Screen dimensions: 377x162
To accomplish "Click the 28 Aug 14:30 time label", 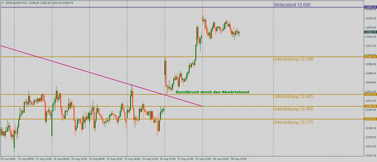I will pyautogui.click(x=239, y=159).
